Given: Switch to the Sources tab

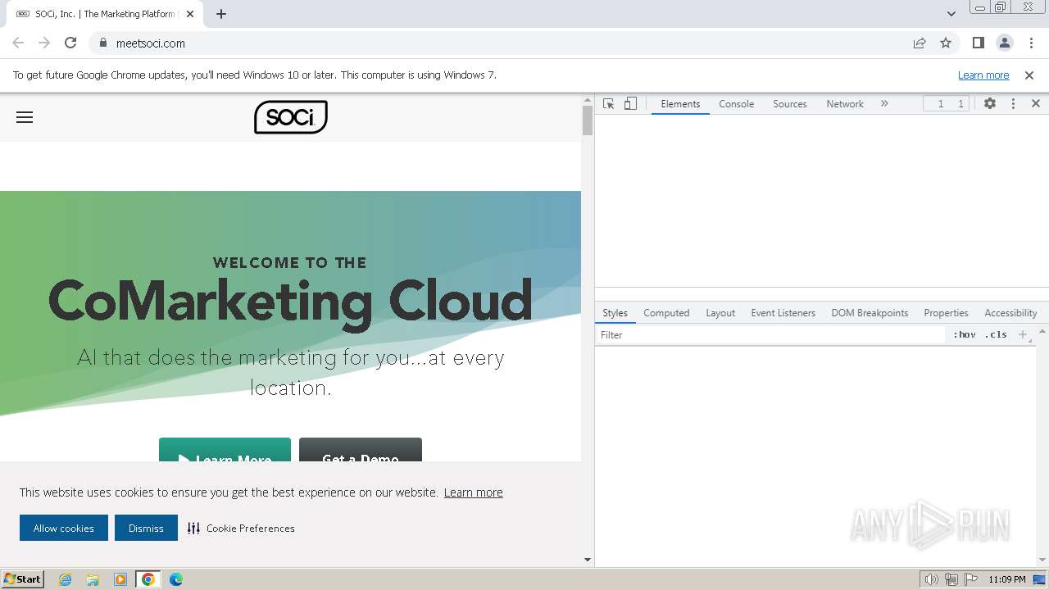Looking at the screenshot, I should point(790,104).
